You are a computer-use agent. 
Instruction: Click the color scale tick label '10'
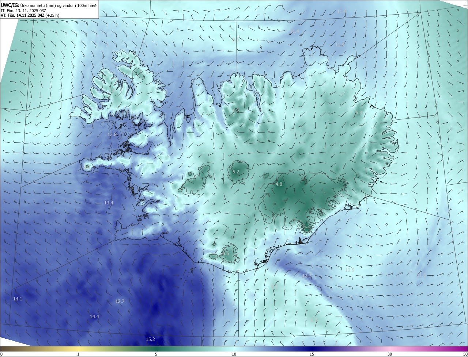coord(234,354)
